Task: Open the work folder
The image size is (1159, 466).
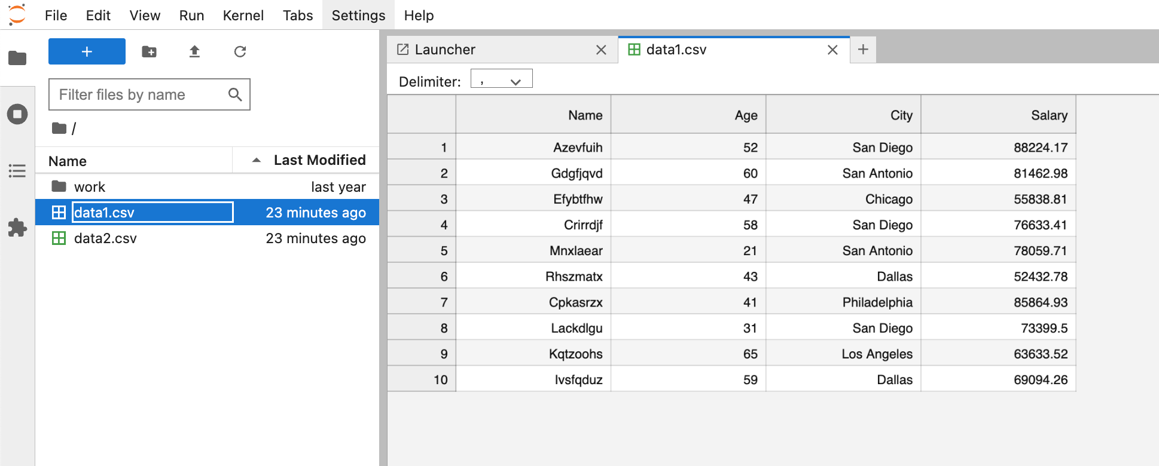Action: (x=90, y=187)
